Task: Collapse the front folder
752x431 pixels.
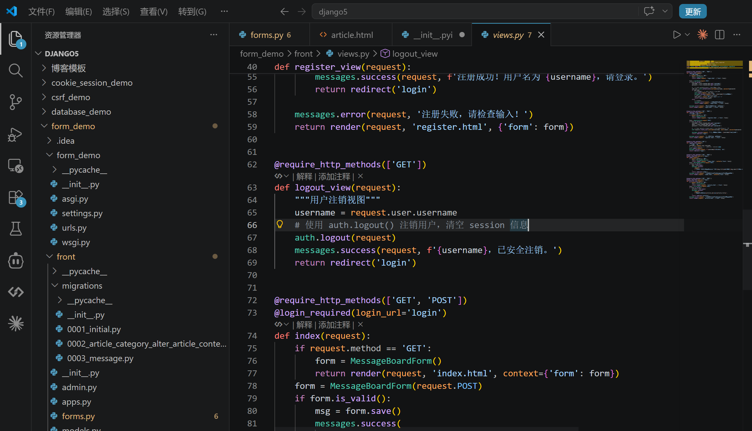Action: [x=66, y=257]
